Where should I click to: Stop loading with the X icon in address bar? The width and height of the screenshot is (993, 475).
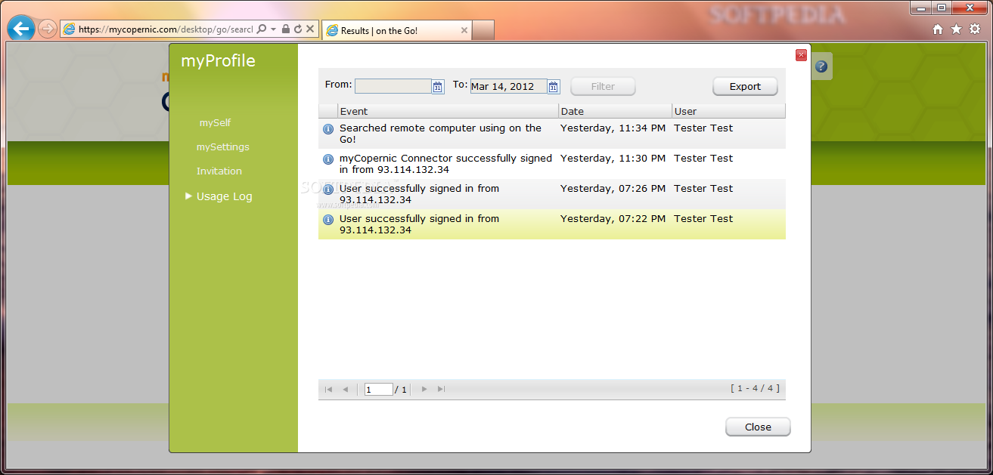[310, 29]
